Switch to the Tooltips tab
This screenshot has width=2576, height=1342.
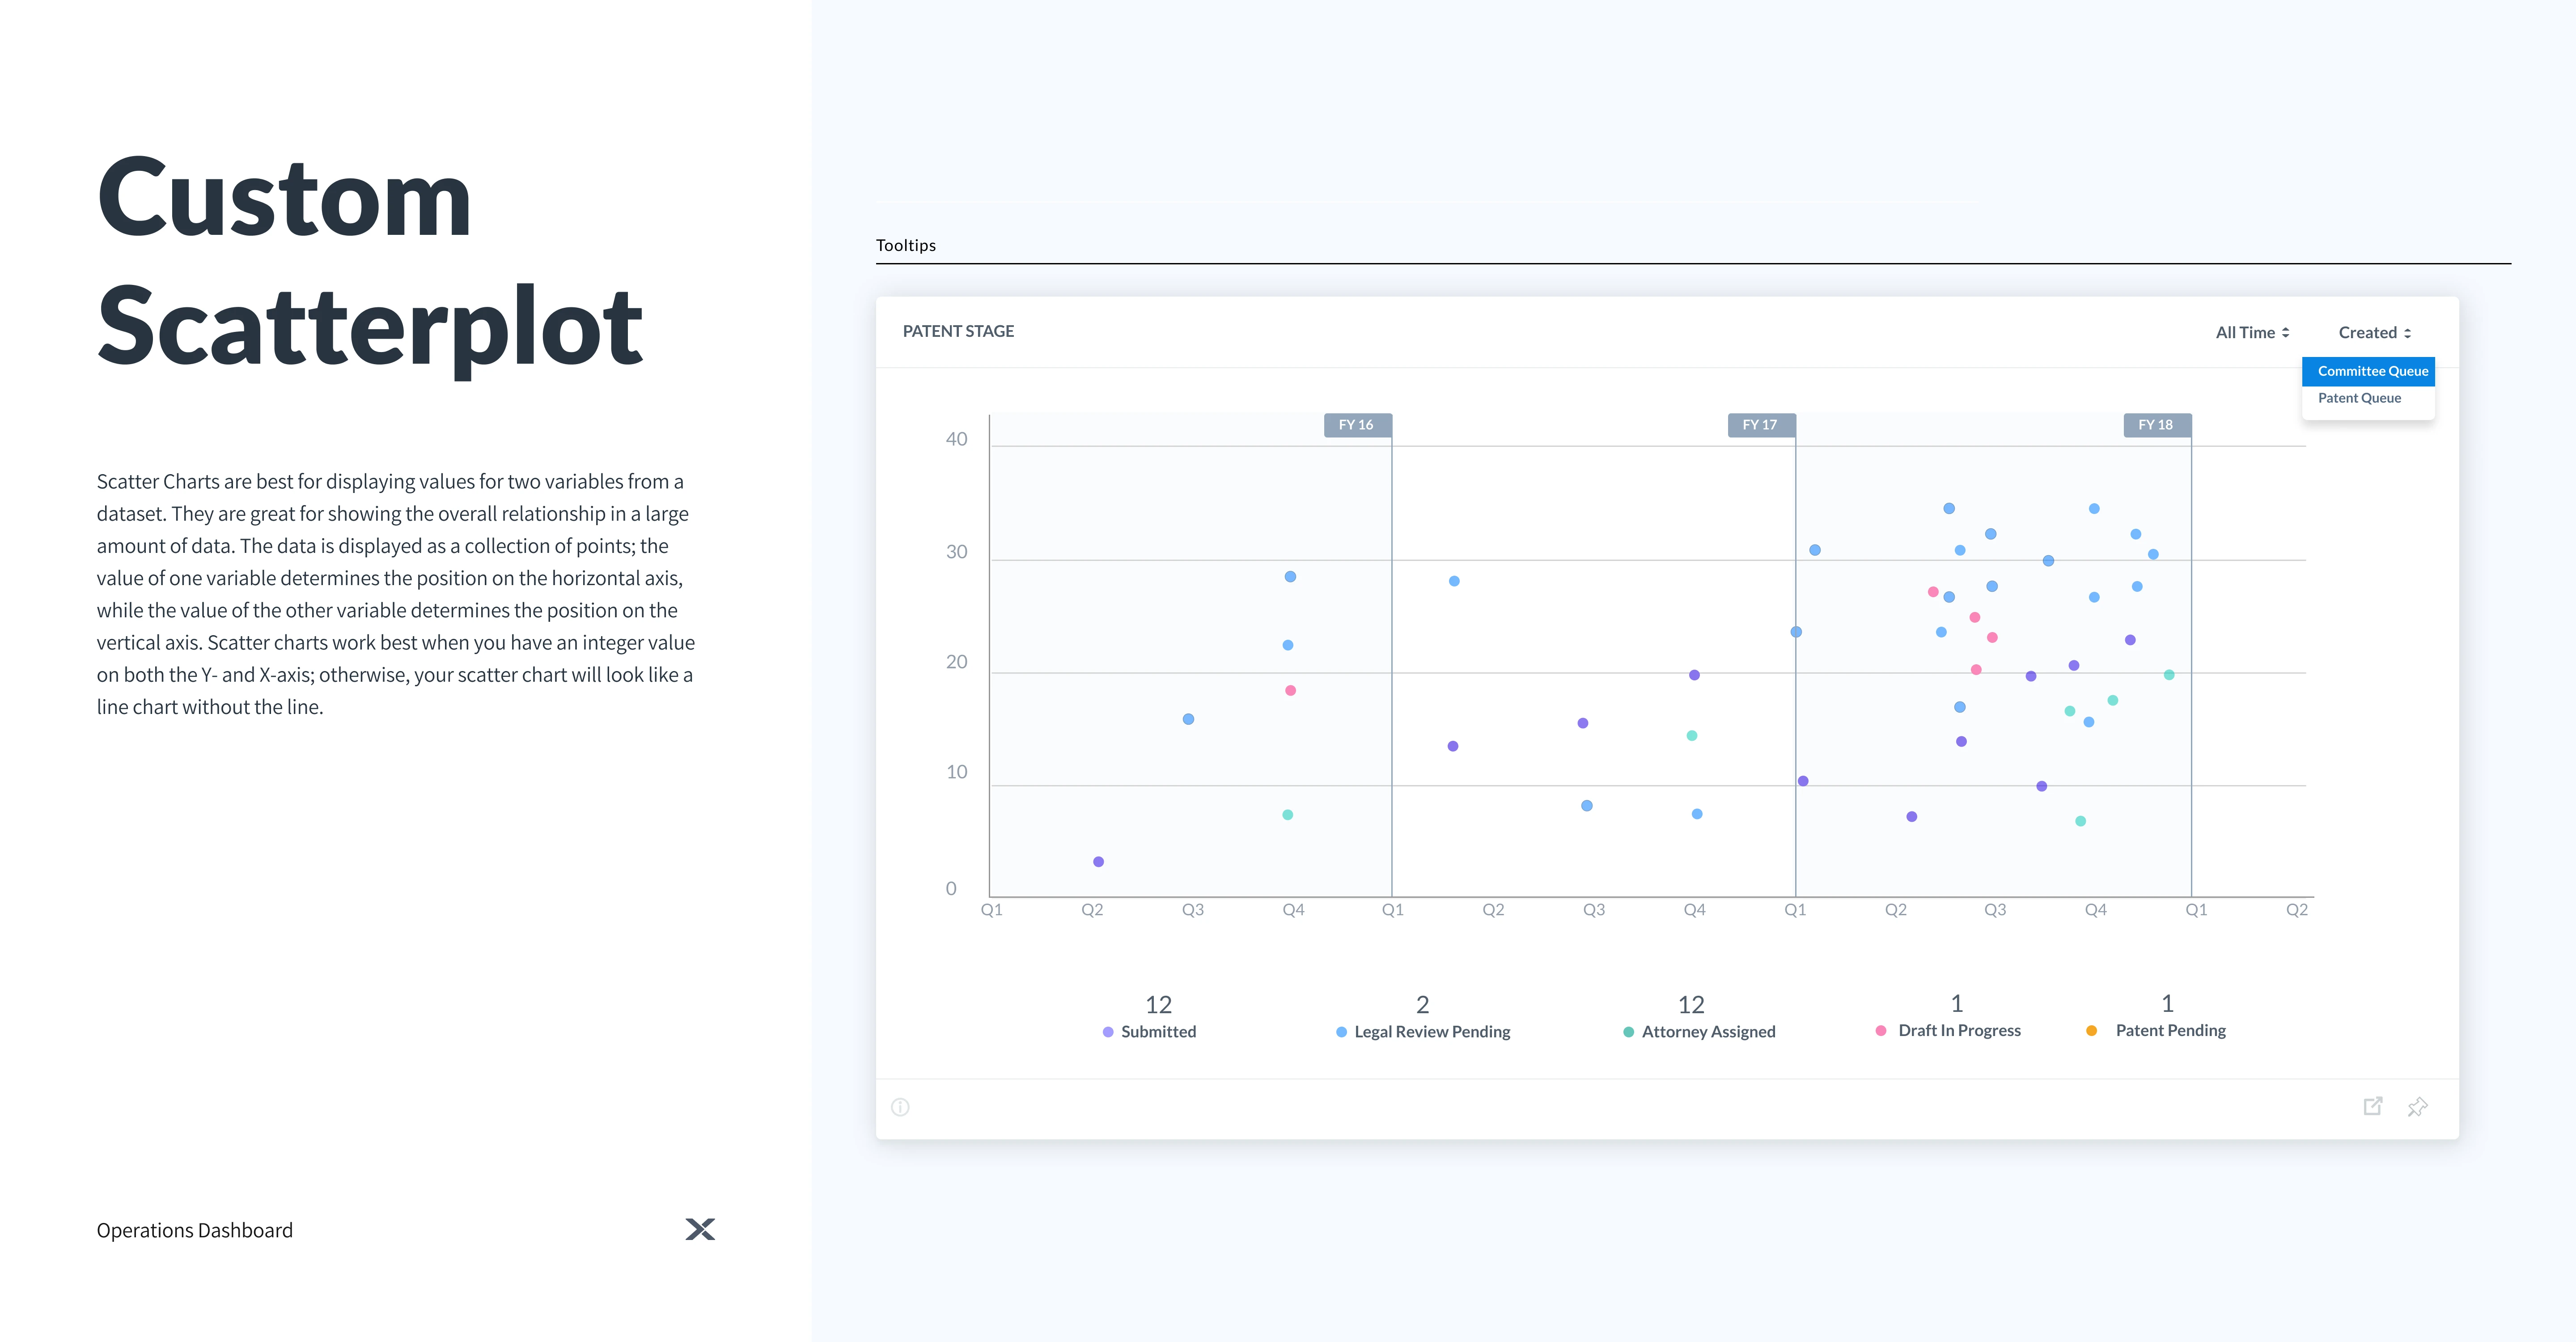[x=906, y=245]
